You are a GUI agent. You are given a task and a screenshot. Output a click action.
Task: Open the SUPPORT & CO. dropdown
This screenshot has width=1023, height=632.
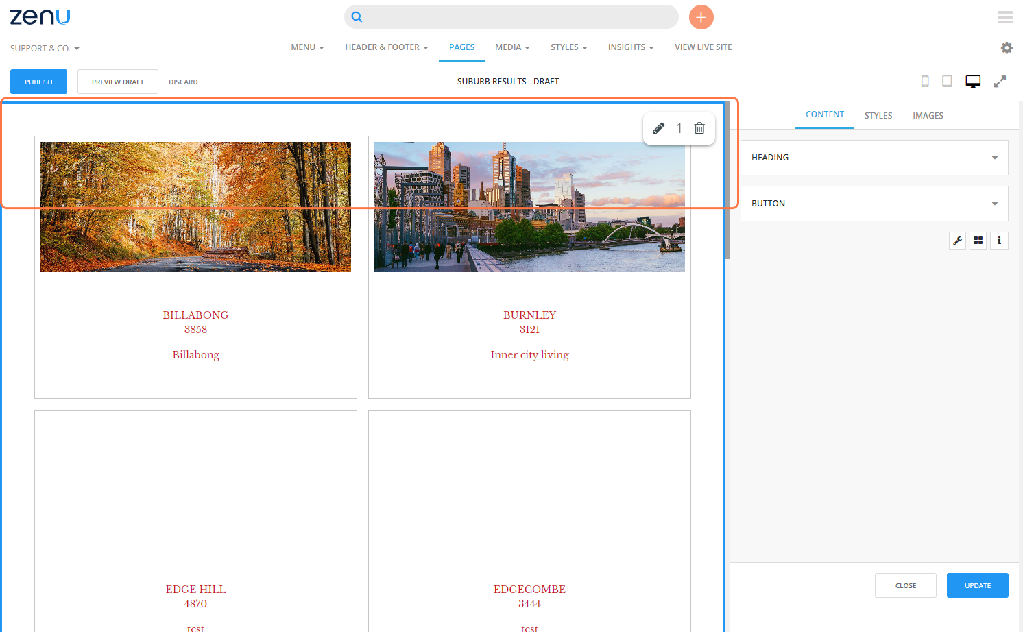[x=45, y=49]
